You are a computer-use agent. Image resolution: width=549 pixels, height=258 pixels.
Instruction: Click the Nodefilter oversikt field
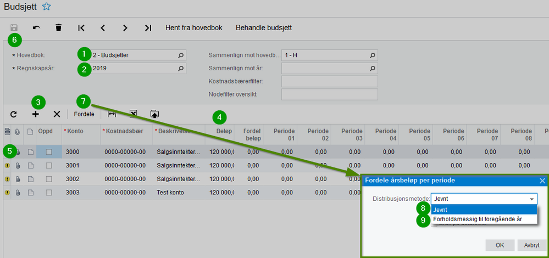[330, 94]
